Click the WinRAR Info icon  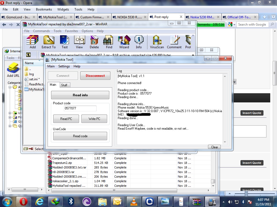(x=139, y=42)
